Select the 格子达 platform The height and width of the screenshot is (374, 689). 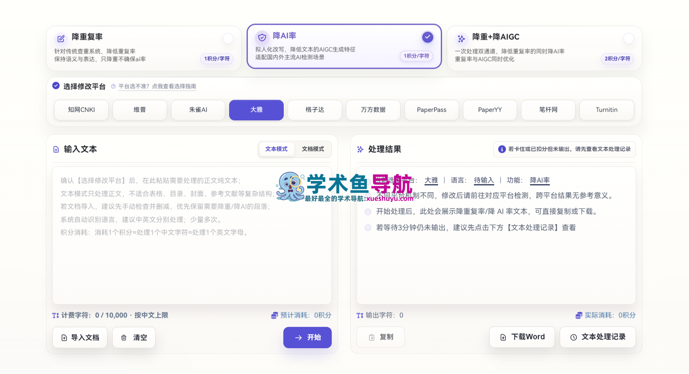click(315, 110)
